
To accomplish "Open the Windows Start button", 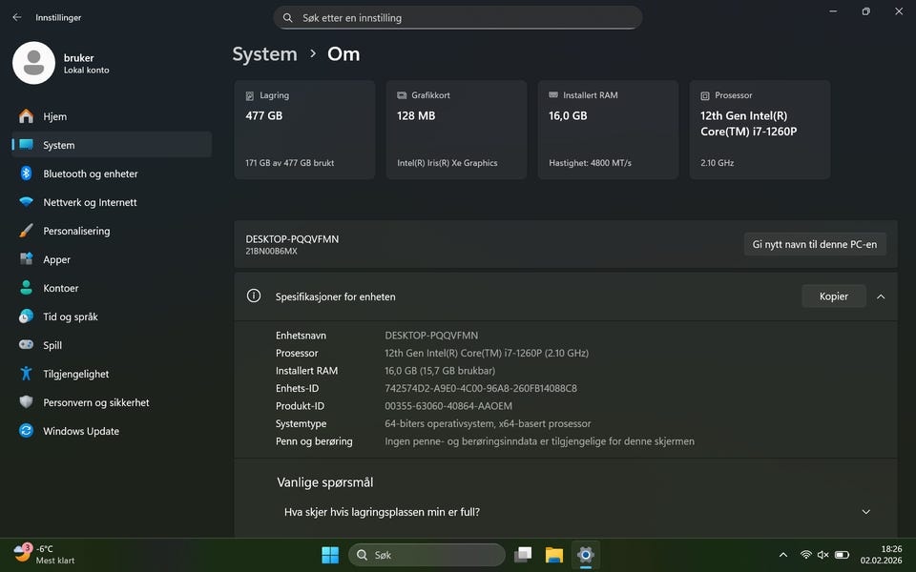I will click(x=330, y=555).
